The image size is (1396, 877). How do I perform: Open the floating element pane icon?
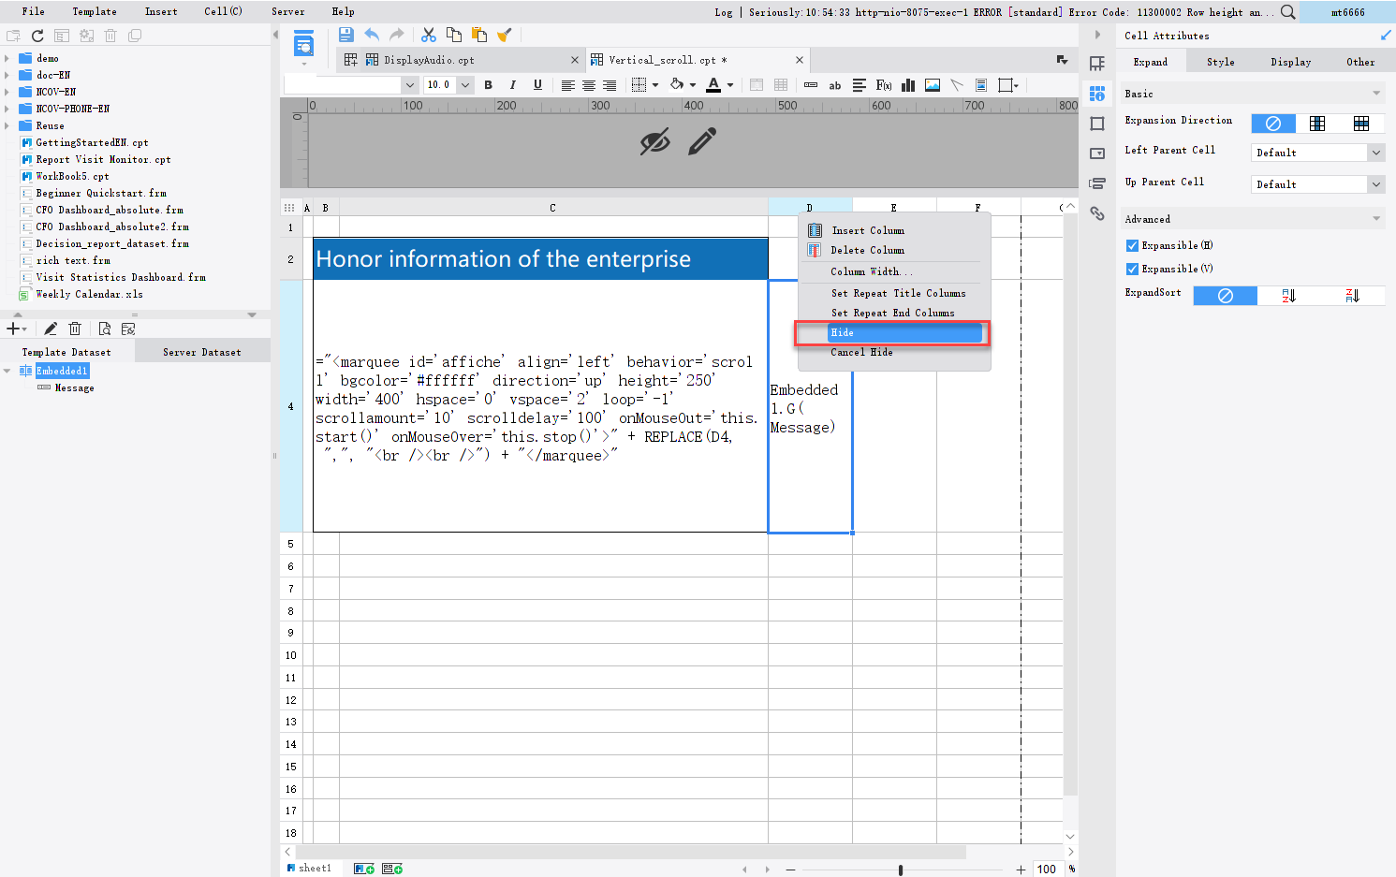1097,124
